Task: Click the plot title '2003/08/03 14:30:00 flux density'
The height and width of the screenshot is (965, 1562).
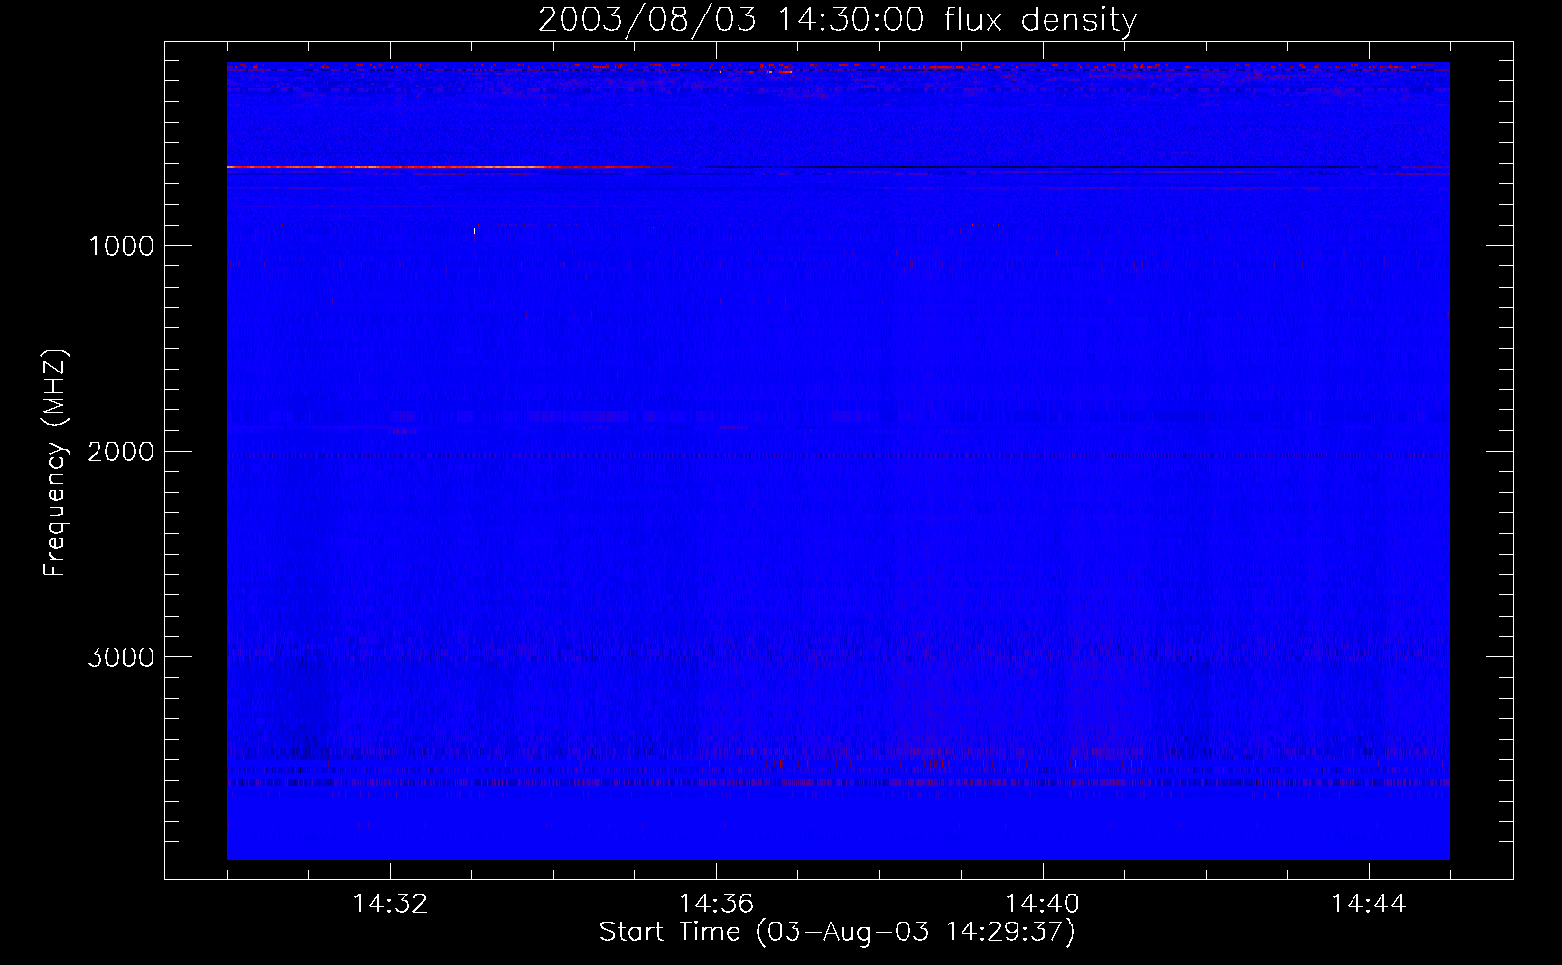Action: [x=837, y=20]
